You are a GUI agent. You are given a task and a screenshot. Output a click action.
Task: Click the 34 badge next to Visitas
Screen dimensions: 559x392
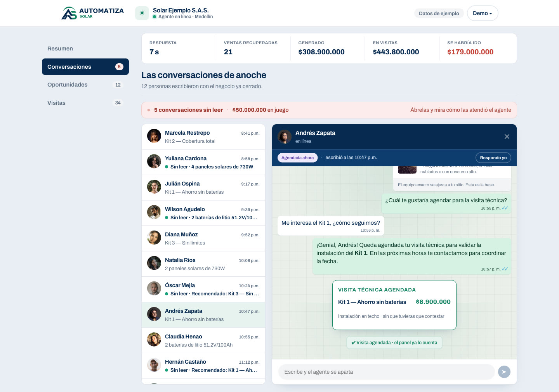118,103
